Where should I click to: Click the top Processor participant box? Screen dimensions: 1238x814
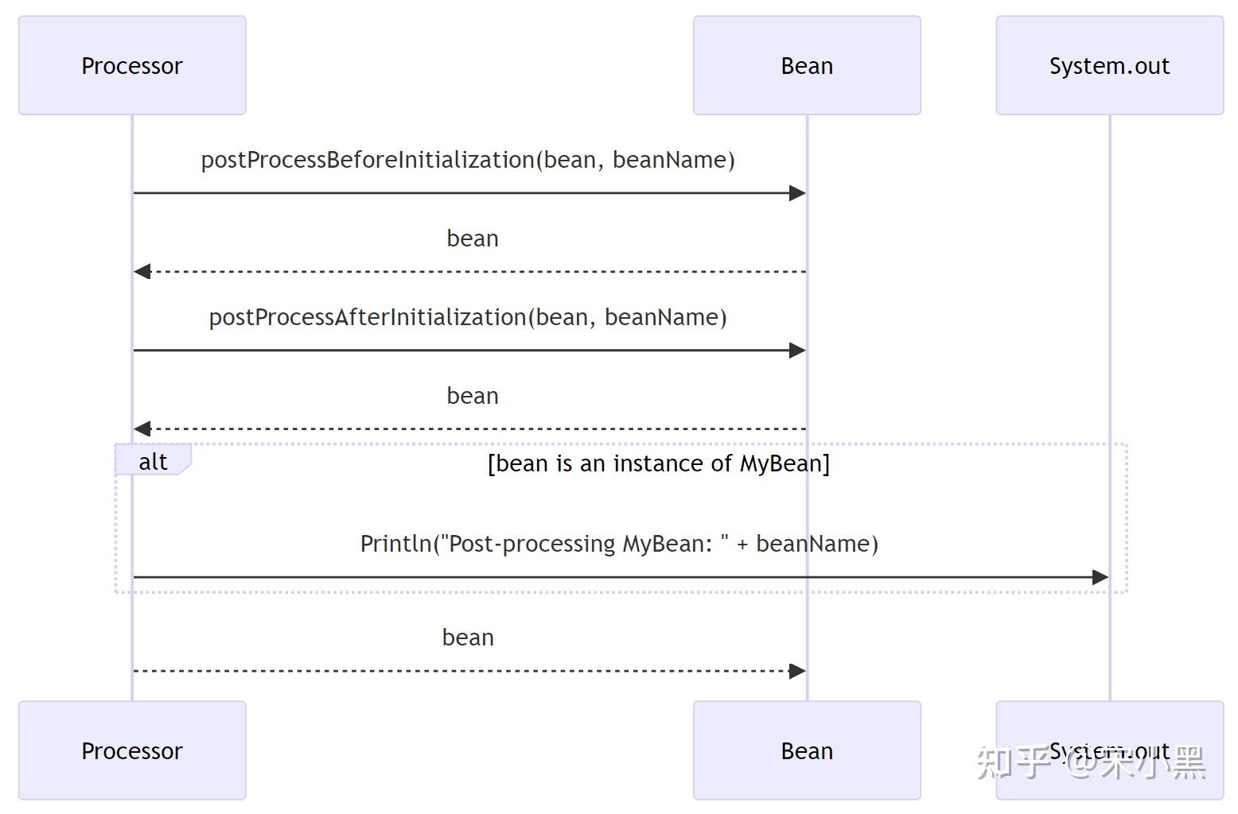coord(132,66)
